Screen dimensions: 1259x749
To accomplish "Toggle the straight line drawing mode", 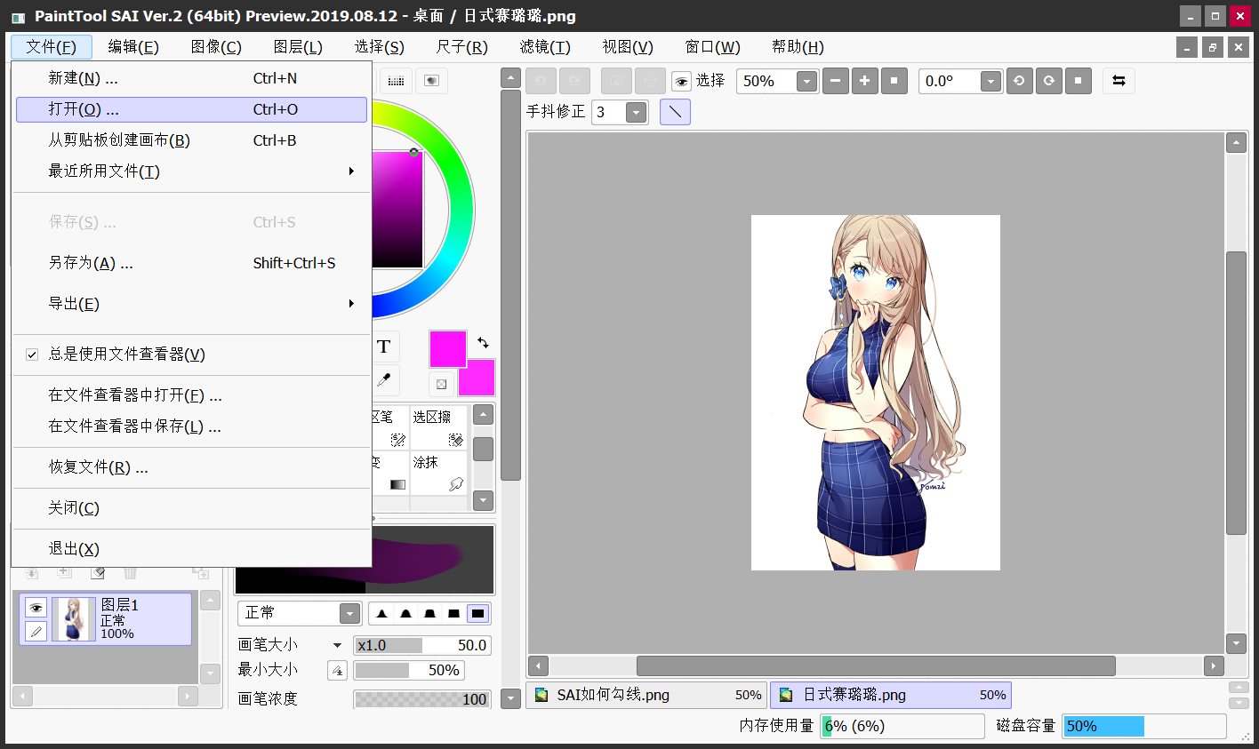I will click(676, 112).
